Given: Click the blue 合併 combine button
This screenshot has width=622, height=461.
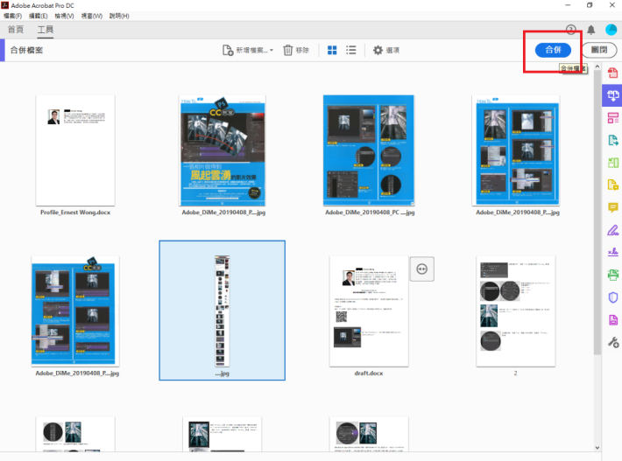Looking at the screenshot, I should coord(553,50).
